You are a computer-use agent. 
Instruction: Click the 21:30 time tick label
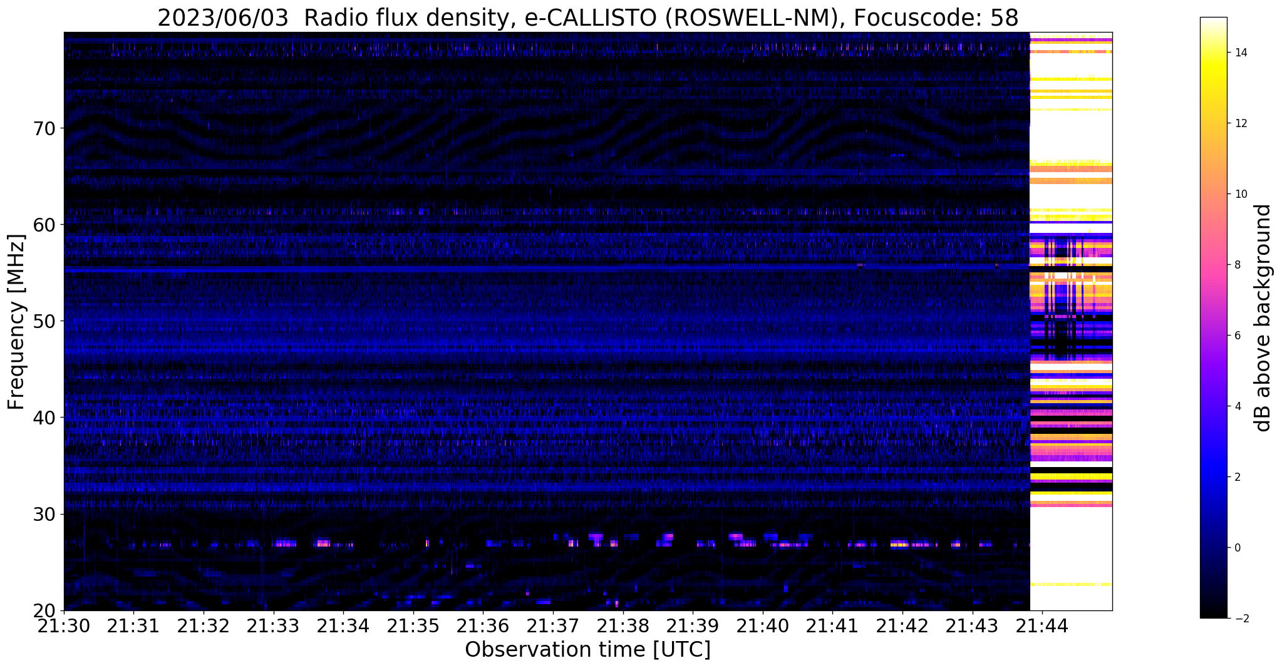[x=64, y=625]
